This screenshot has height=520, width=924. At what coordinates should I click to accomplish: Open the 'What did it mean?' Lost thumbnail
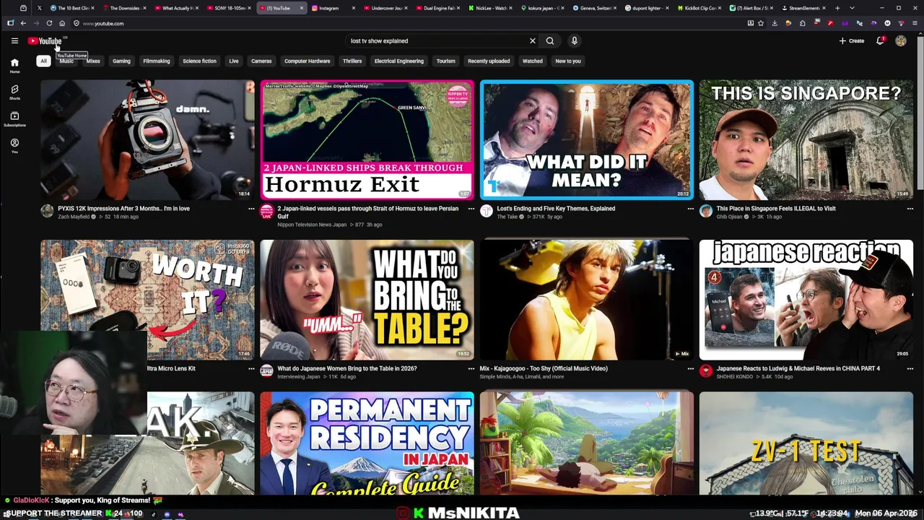coord(586,139)
